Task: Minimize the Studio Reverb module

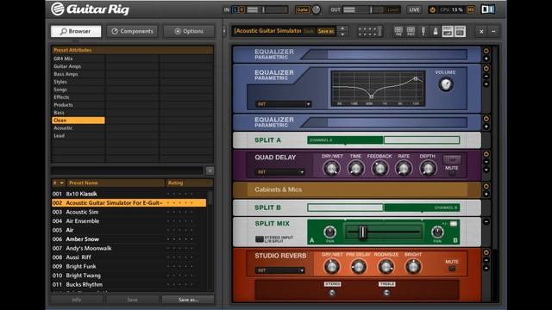Action: 486,260
